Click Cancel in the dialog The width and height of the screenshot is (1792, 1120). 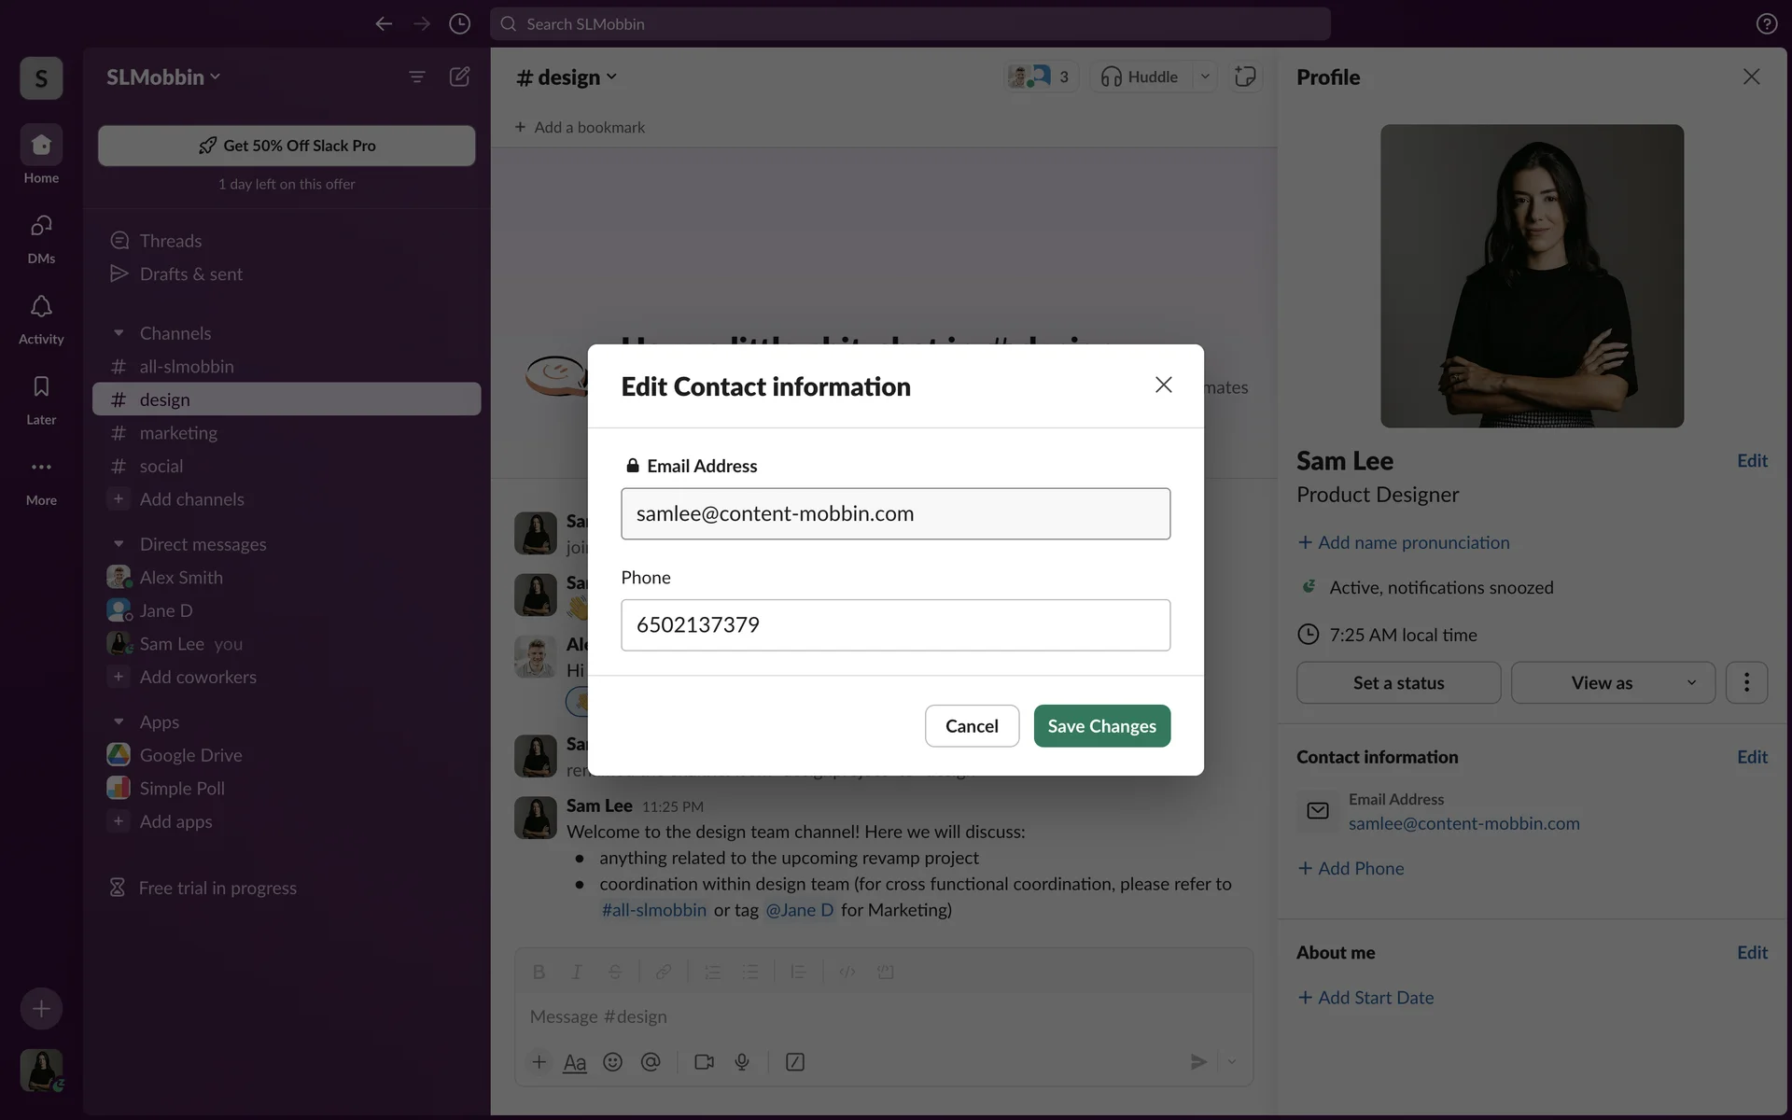click(x=972, y=726)
